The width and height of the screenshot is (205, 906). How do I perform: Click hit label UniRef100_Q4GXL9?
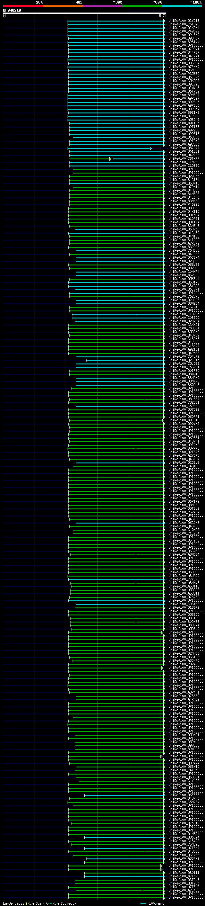click(x=184, y=335)
